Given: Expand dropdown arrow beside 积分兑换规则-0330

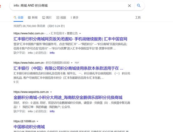Looking at the screenshot, I should (72, 63).
